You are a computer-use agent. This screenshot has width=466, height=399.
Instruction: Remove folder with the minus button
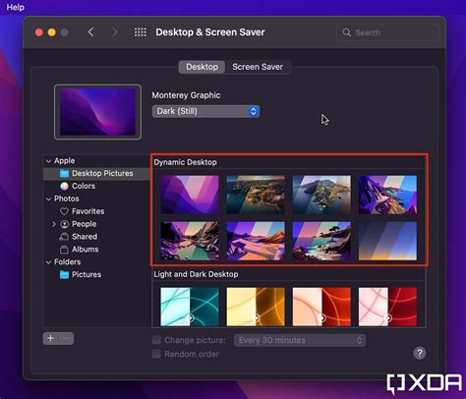(x=66, y=338)
